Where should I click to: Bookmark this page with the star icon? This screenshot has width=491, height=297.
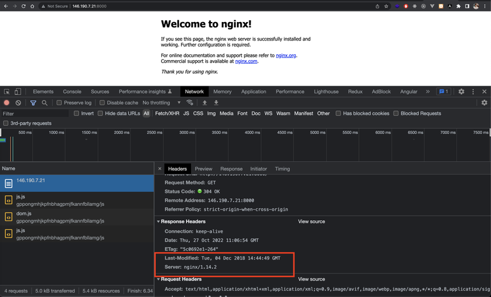tap(386, 7)
